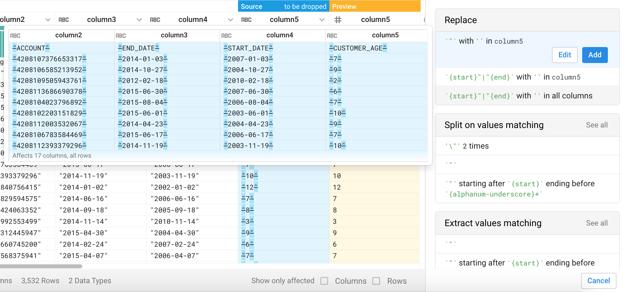Screen dimensions: 629x292
Task: Open the source column5 header dropdown chevron
Action: 322,20
